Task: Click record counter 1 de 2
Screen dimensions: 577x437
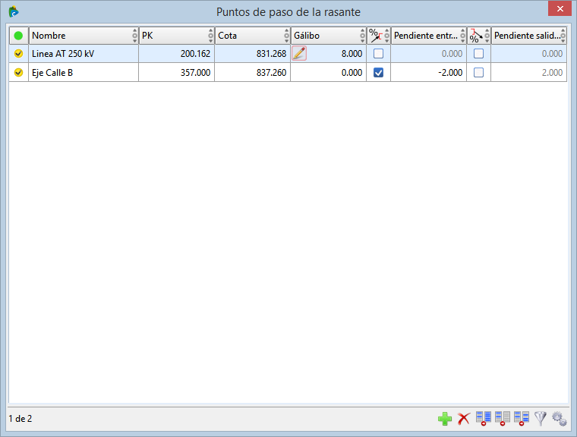Action: tap(20, 419)
